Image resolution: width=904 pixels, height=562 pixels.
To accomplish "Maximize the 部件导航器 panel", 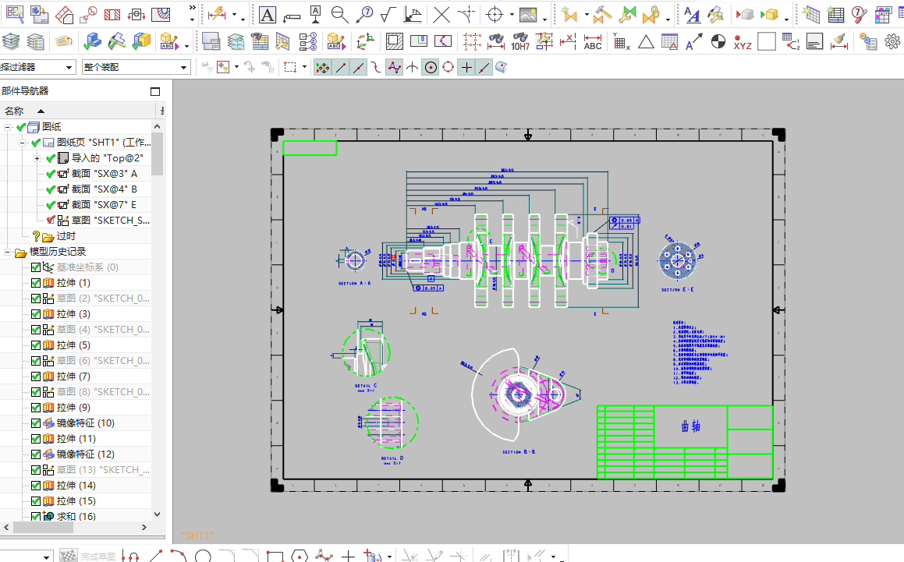I will click(x=155, y=92).
